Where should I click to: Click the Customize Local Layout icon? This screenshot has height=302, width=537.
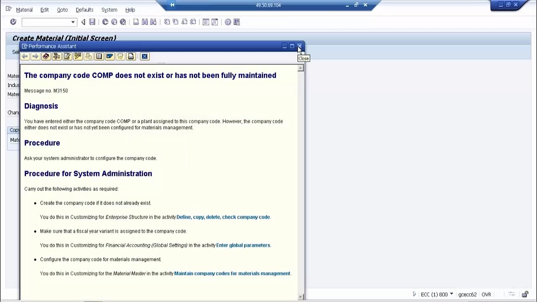237,22
